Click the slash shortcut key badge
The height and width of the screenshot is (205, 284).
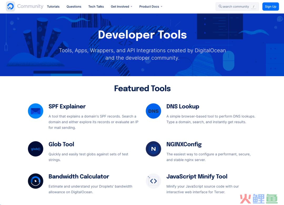pos(253,7)
